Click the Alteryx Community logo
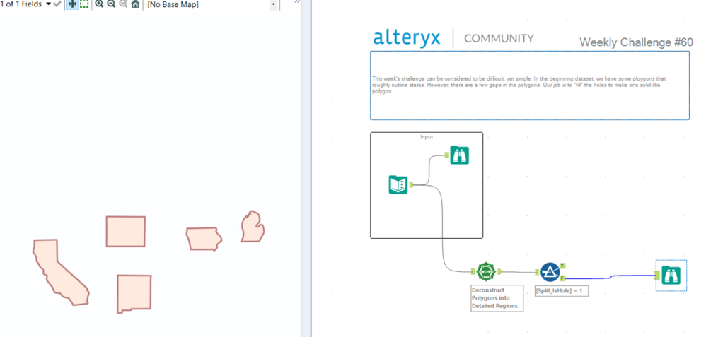Viewport: 706px width, 337px height. 453,38
